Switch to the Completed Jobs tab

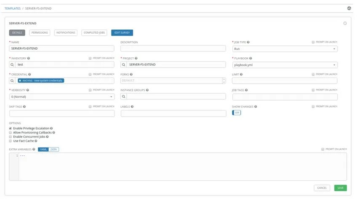click(94, 32)
